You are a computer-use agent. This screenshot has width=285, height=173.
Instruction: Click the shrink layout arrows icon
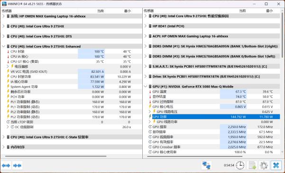(17, 165)
